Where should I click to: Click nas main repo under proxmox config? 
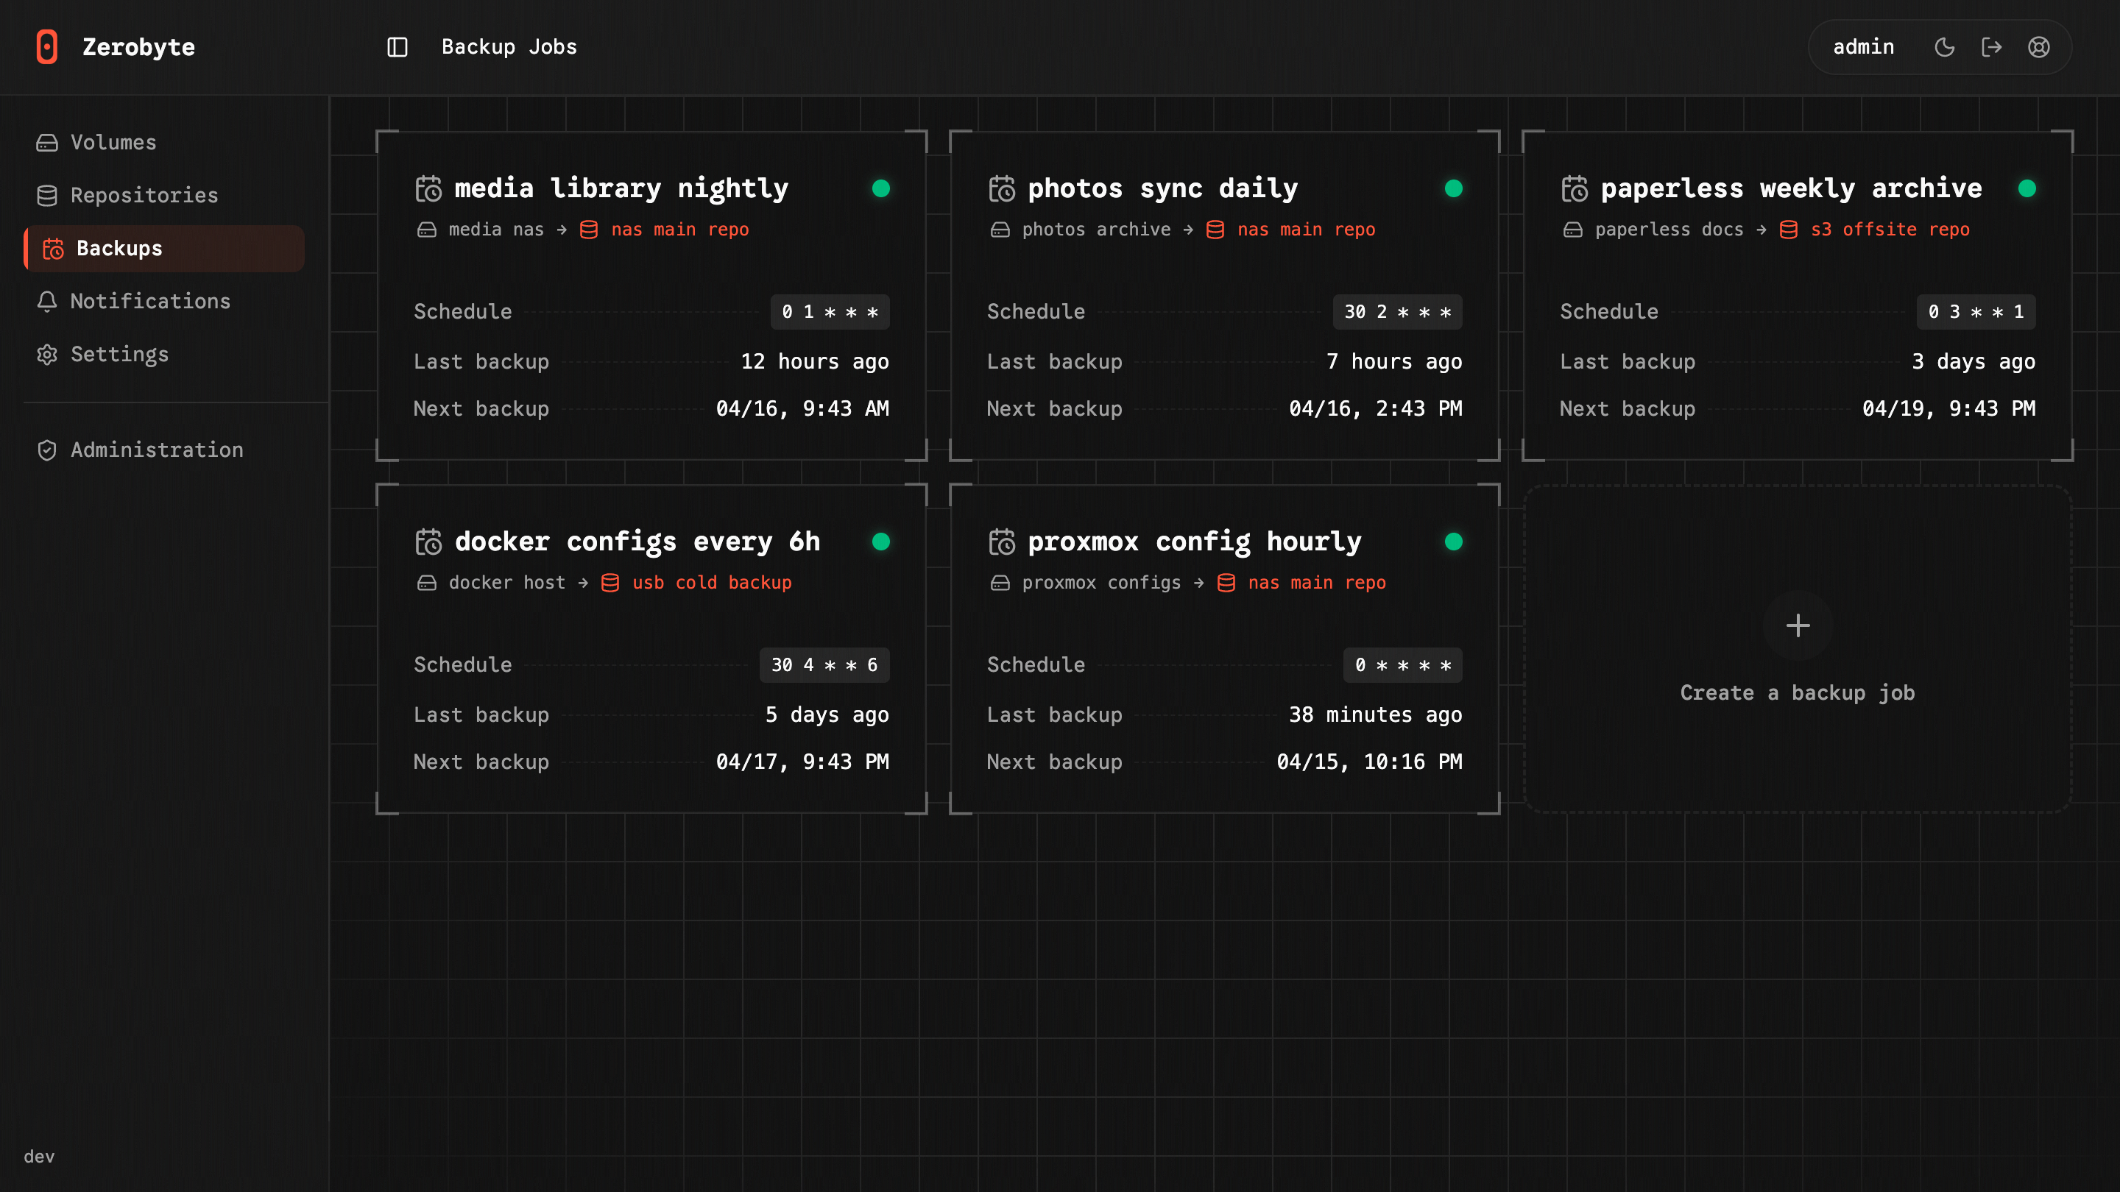point(1317,583)
